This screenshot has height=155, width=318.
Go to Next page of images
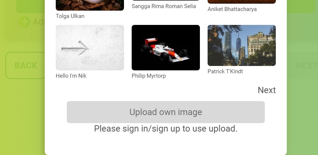(x=267, y=90)
